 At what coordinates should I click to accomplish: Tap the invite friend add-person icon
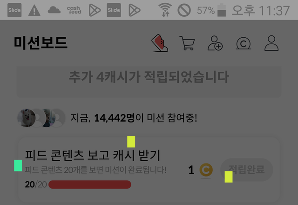coord(215,43)
